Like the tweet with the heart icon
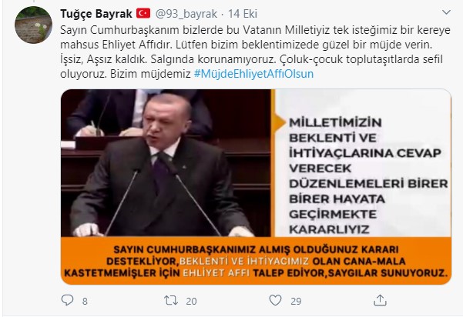 coord(275,301)
